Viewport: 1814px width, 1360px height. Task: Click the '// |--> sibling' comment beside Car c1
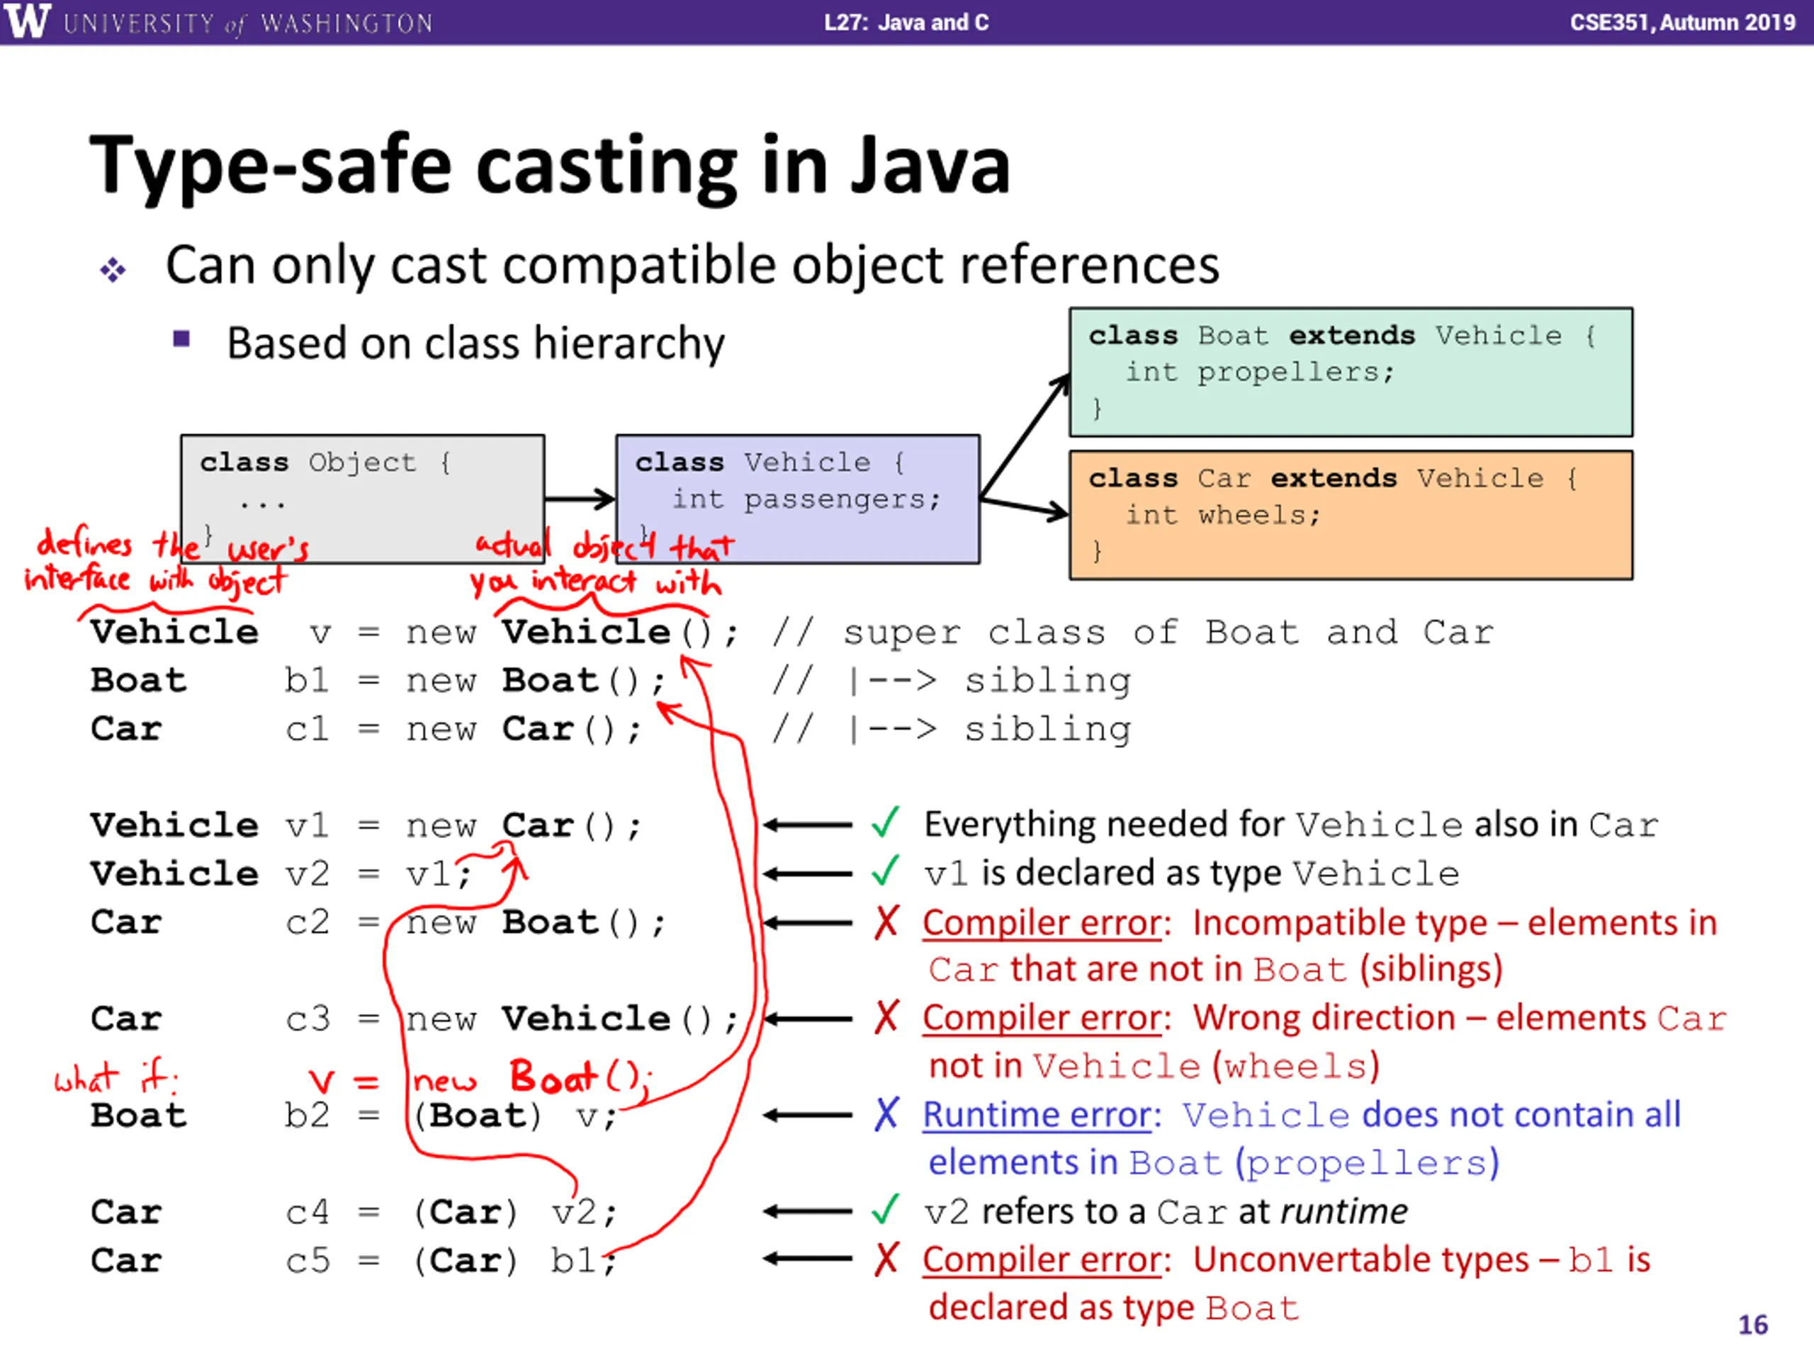coord(951,730)
